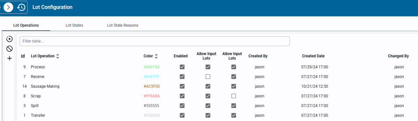
Task: Toggle Enabled checkbox for Split
Action: [x=182, y=106]
